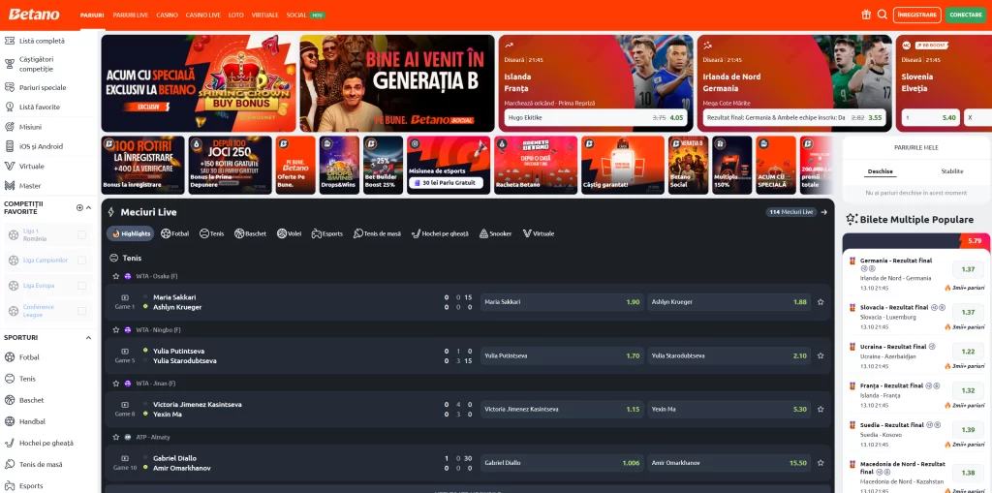Tick the Liga 1 România checkbox
The image size is (992, 493).
click(81, 234)
